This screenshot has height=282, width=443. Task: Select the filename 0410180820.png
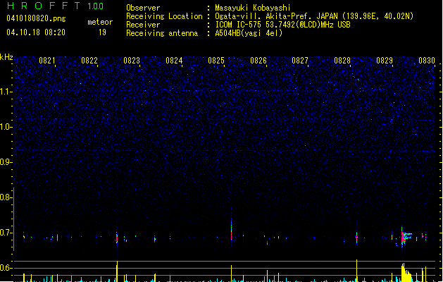[36, 18]
